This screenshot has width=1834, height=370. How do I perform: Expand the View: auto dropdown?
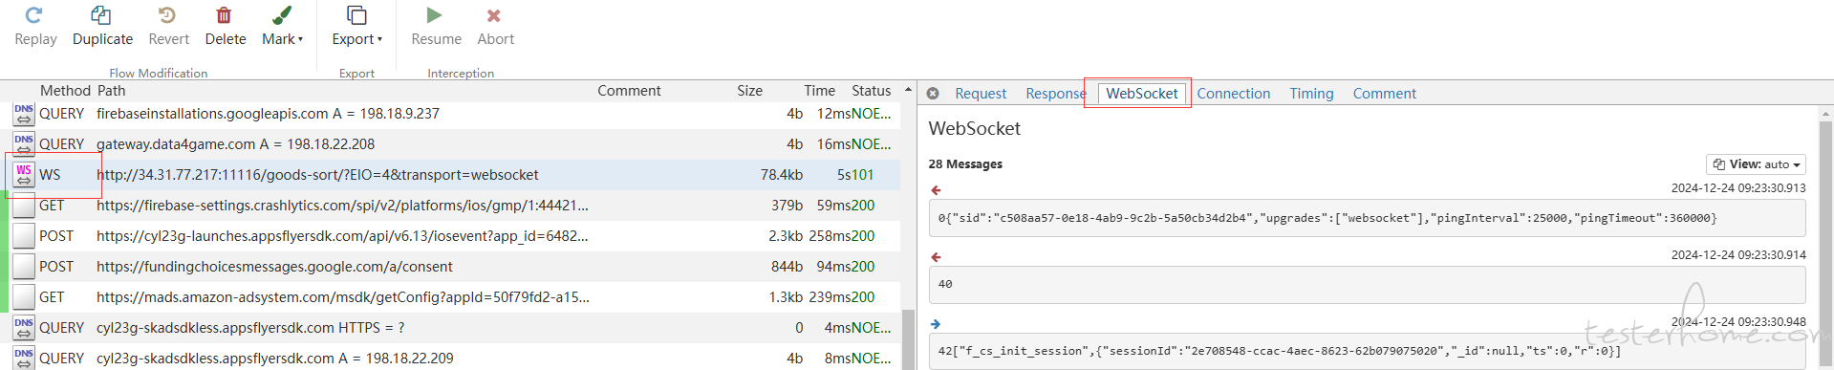(1756, 164)
